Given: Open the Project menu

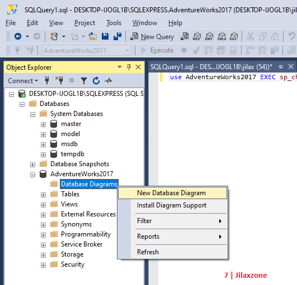Looking at the screenshot, I should click(84, 23).
